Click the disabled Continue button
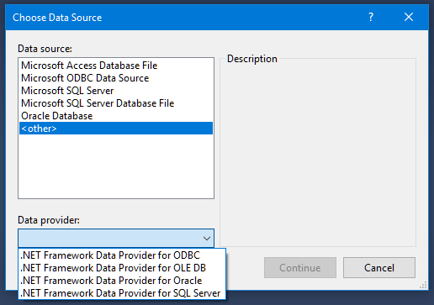This screenshot has width=434, height=305. 300,268
